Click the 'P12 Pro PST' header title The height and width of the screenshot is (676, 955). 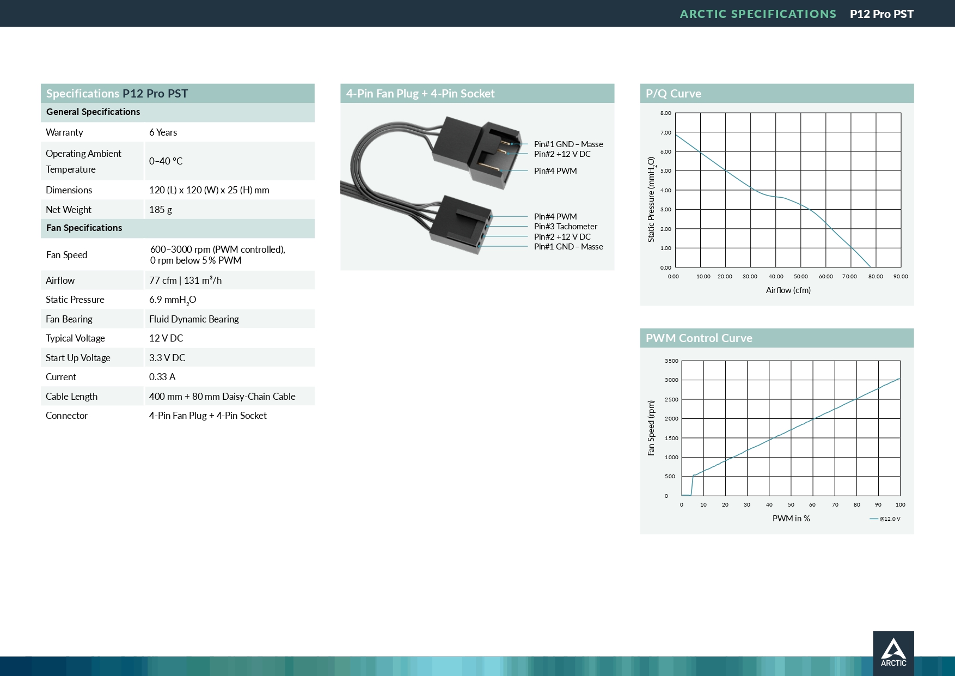click(x=881, y=14)
